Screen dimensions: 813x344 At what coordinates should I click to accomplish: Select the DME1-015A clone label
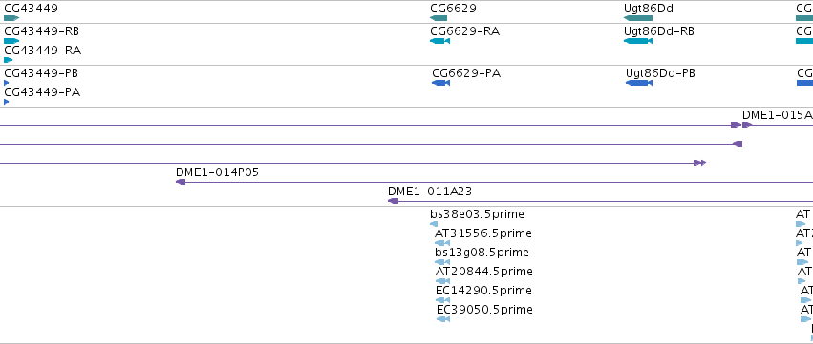click(x=778, y=115)
